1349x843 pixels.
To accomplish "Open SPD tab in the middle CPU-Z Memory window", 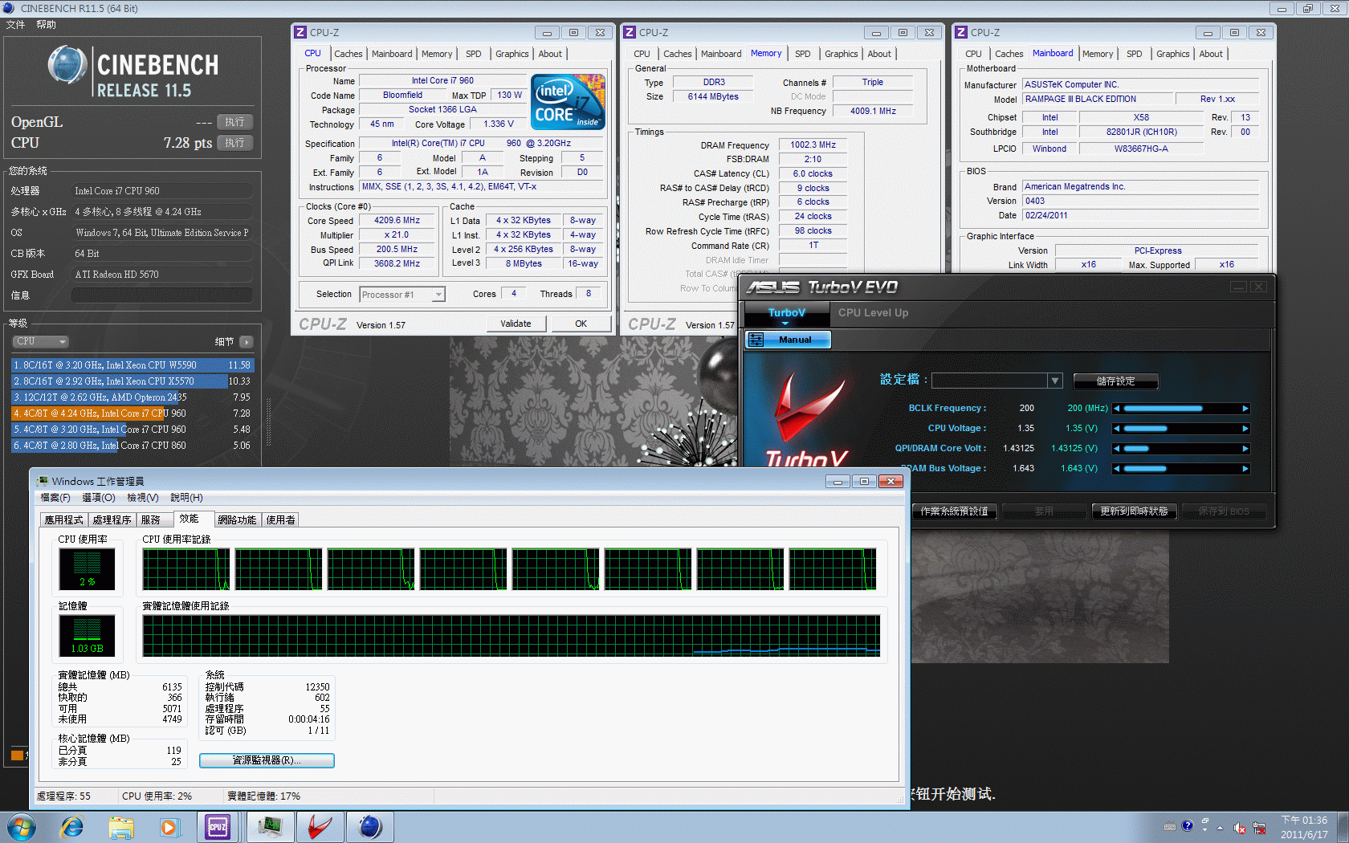I will click(x=803, y=54).
